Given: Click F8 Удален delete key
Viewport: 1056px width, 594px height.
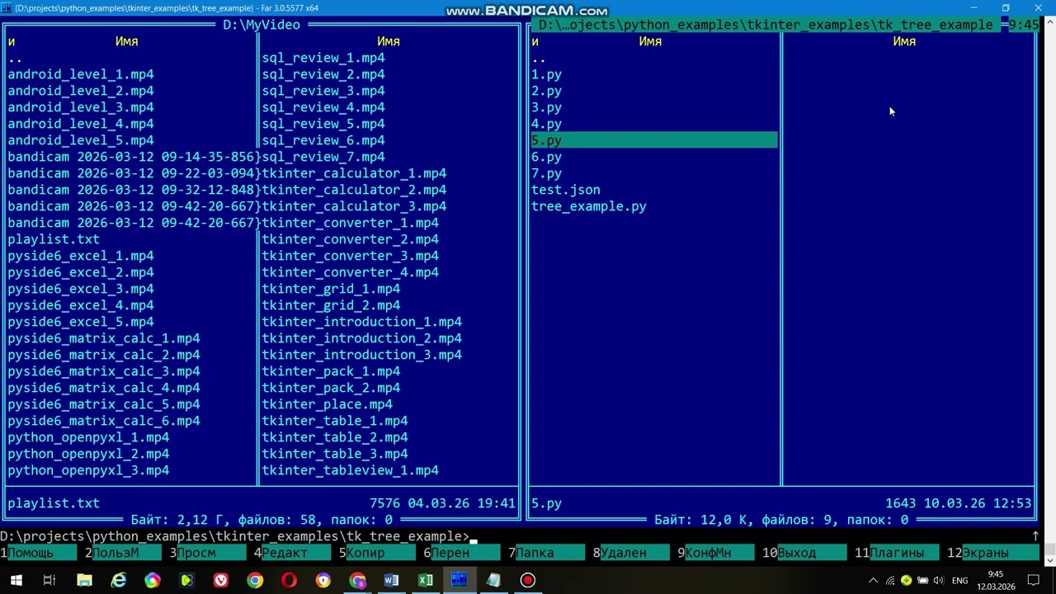Looking at the screenshot, I should click(630, 553).
